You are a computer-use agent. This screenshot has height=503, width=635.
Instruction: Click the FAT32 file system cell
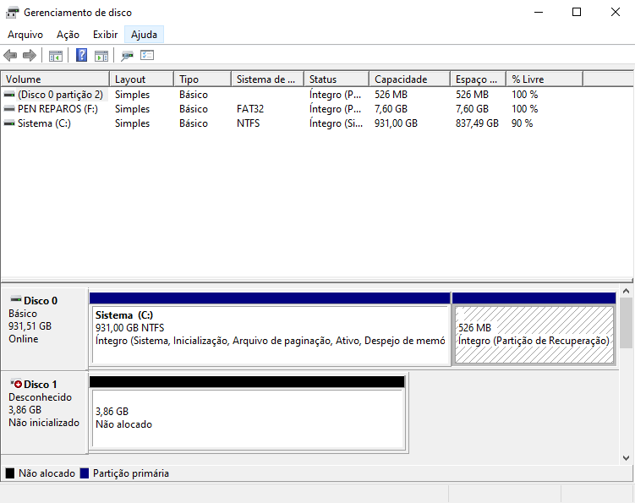250,108
